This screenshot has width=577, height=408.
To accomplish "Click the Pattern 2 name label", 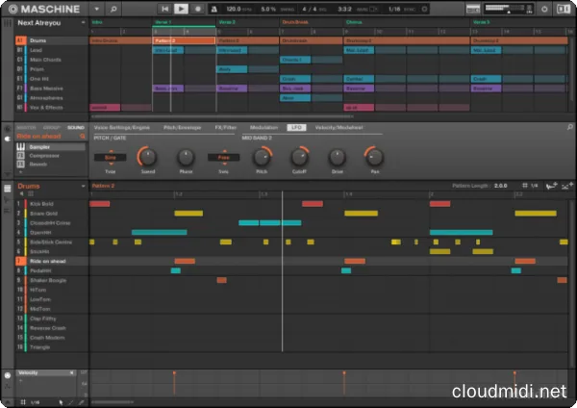I will pos(103,186).
